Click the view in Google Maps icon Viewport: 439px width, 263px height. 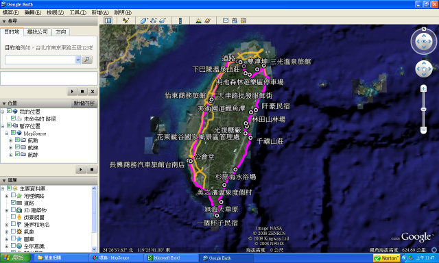(244, 21)
